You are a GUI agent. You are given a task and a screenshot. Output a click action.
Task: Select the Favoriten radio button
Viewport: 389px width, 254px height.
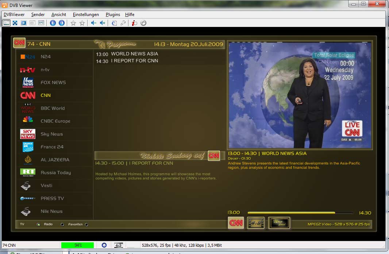(86, 225)
